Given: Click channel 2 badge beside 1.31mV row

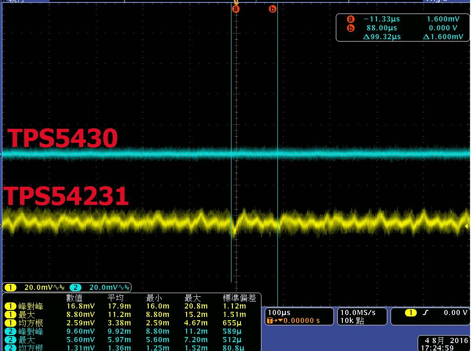Looking at the screenshot, I should tap(10, 348).
